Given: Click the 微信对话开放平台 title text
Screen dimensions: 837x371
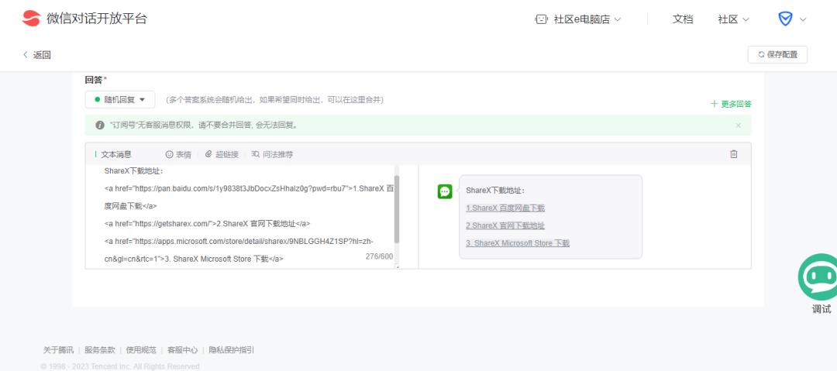Looking at the screenshot, I should click(x=97, y=19).
